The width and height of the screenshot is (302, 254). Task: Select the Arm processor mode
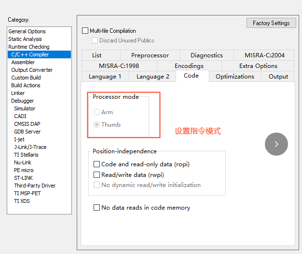coord(97,112)
